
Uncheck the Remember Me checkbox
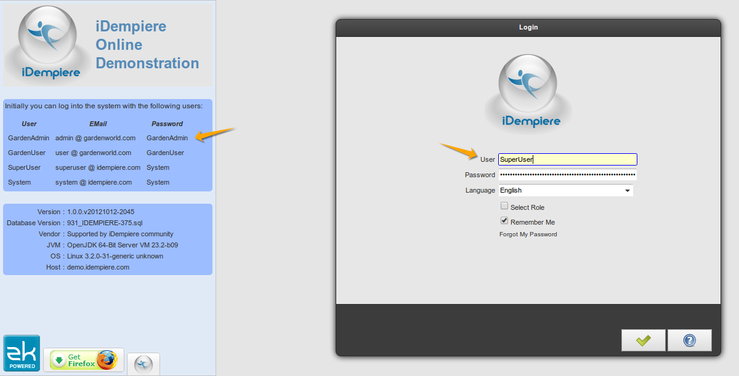tap(504, 221)
